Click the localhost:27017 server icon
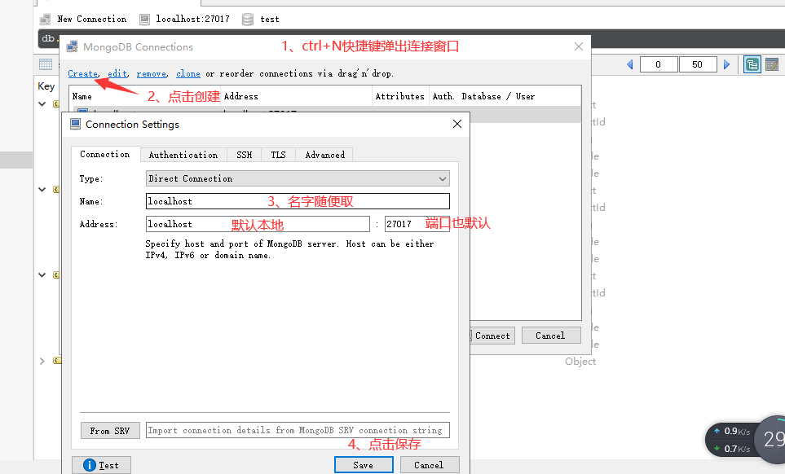 [x=144, y=20]
